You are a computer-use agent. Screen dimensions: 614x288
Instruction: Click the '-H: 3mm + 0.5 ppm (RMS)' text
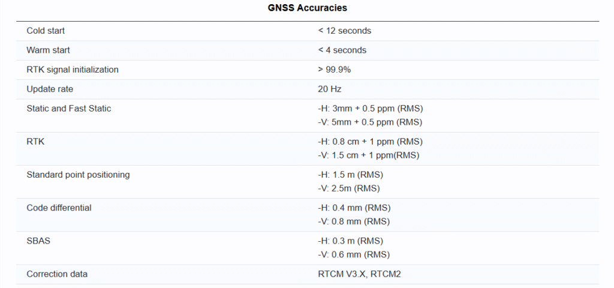coord(370,109)
